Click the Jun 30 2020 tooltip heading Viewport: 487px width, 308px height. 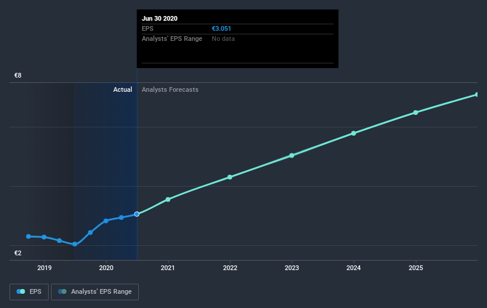point(160,18)
